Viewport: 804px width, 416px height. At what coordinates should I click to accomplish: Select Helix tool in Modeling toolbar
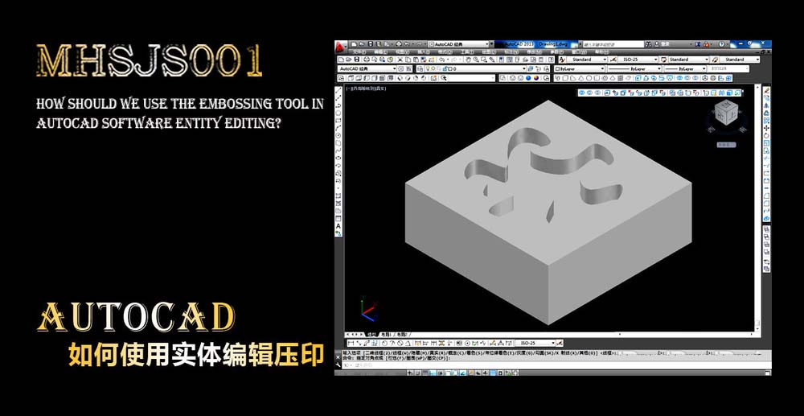(x=620, y=78)
